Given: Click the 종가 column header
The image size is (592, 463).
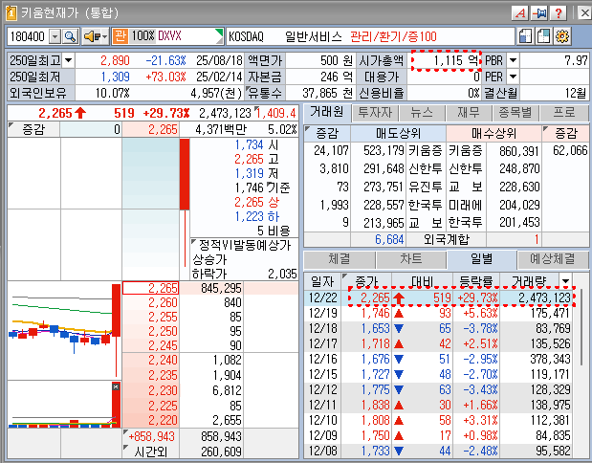Looking at the screenshot, I should tap(366, 281).
